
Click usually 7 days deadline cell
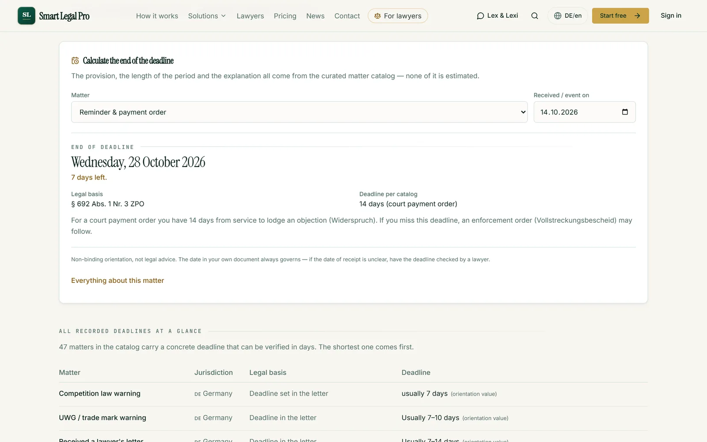tap(449, 394)
